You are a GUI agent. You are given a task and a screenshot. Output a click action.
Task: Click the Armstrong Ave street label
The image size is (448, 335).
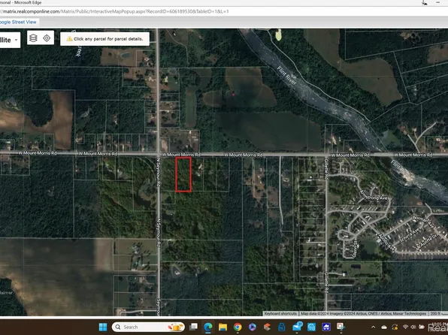pos(374,195)
